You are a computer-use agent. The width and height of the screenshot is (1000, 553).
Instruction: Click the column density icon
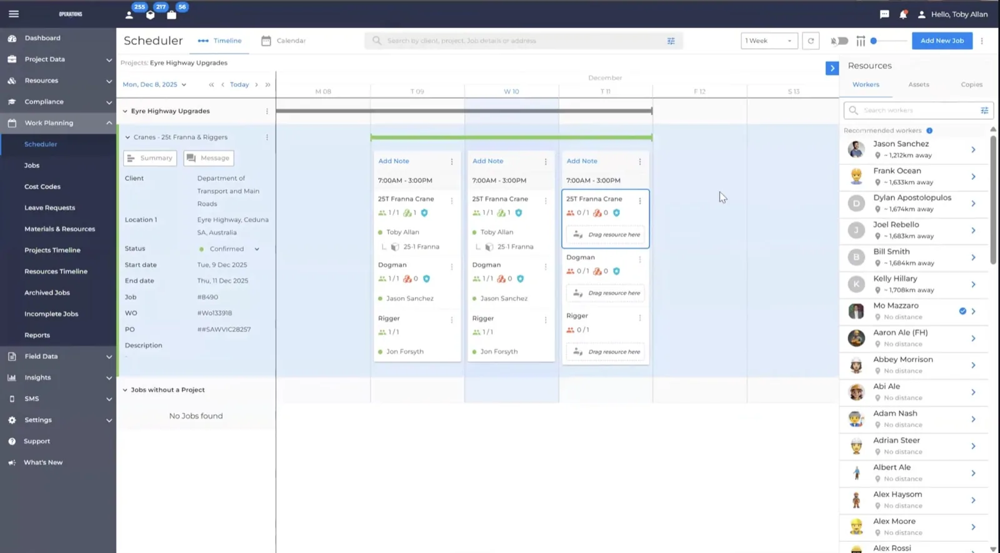[x=861, y=41]
